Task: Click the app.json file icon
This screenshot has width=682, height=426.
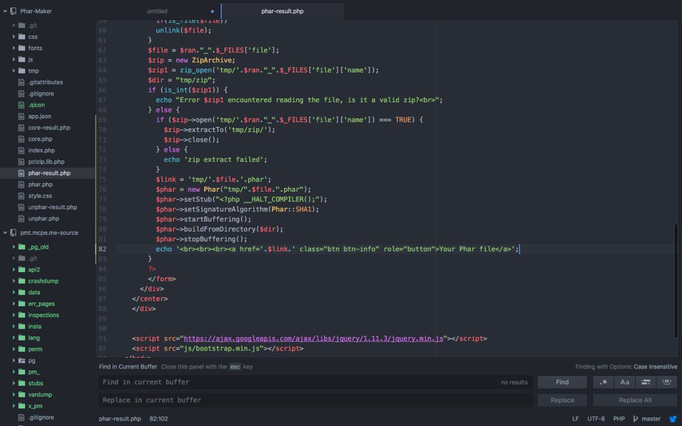Action: pos(22,117)
